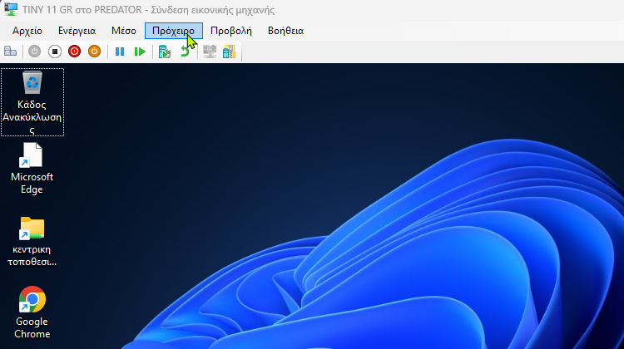Click the last toolbar icon on the right
The height and width of the screenshot is (349, 624).
229,52
